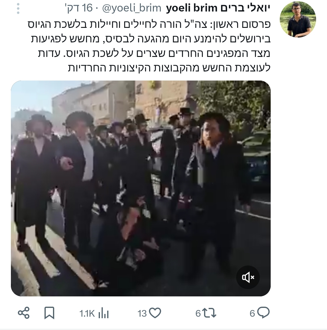
Task: Like the tweet with the heart icon
Action: pyautogui.click(x=155, y=313)
